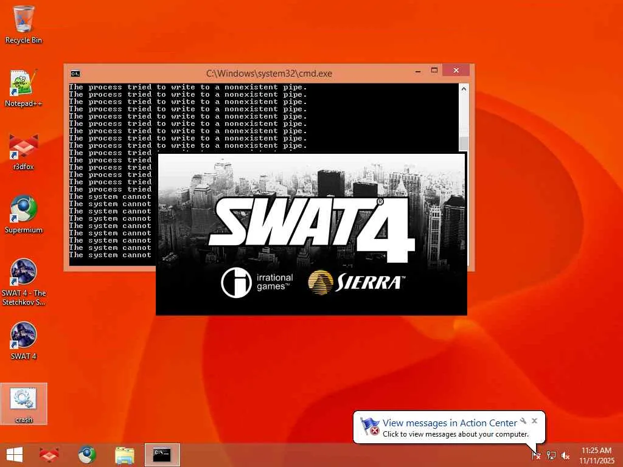Open the Action Center flag tray icon

tap(536, 455)
